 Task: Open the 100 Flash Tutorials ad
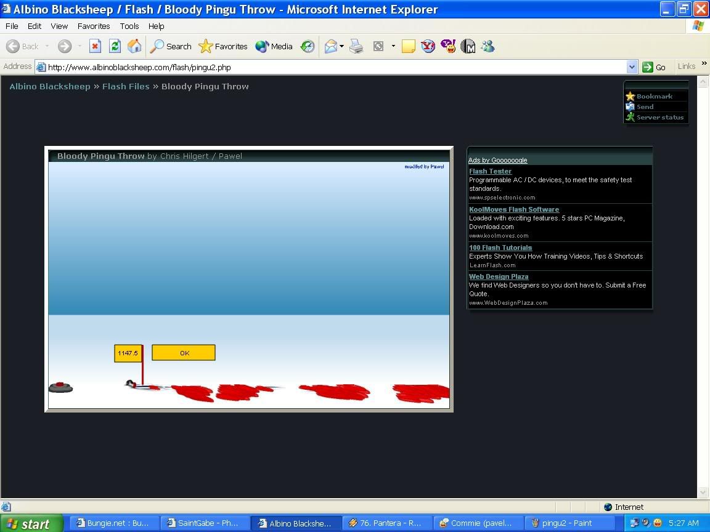[x=500, y=248]
